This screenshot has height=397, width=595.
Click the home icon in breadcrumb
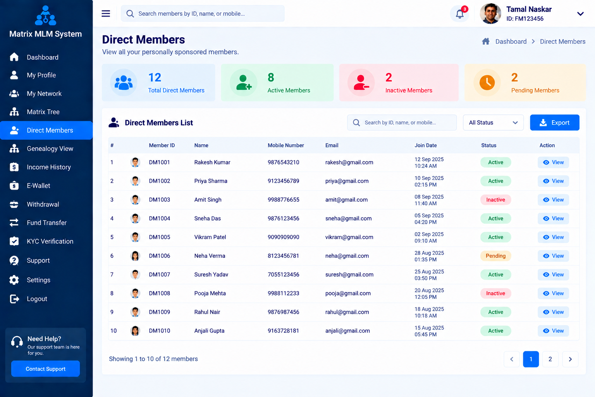click(x=486, y=41)
